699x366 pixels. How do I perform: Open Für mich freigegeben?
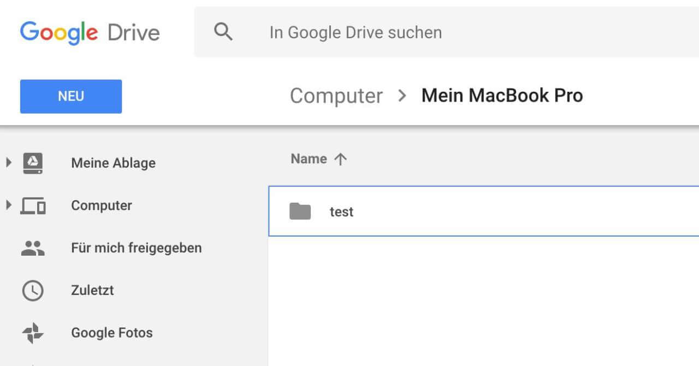click(x=136, y=248)
